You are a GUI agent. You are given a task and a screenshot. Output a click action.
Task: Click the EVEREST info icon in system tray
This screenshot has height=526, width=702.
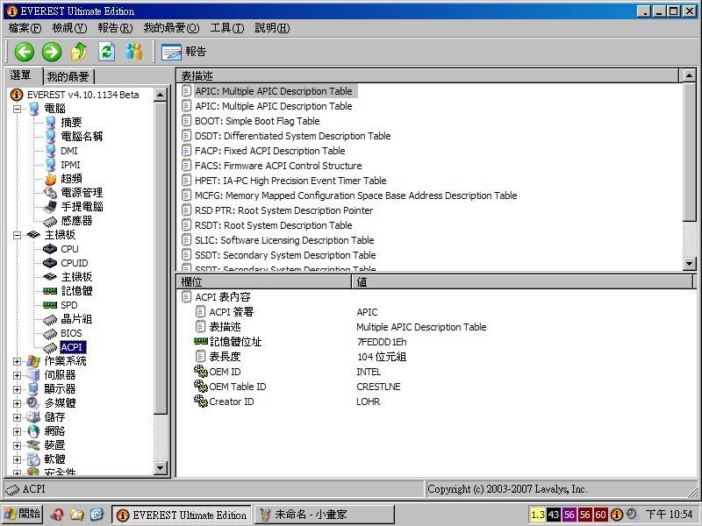(x=617, y=515)
